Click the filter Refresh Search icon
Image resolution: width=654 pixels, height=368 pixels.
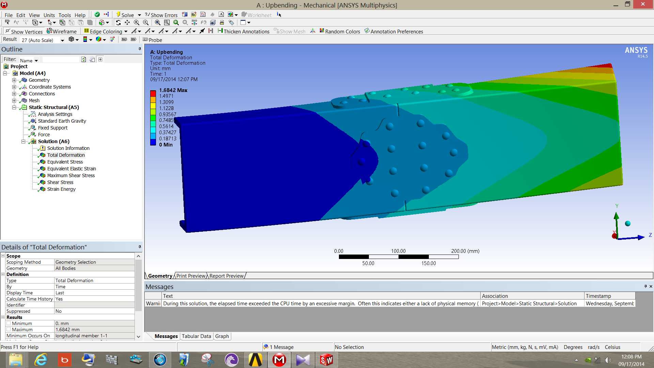(83, 59)
